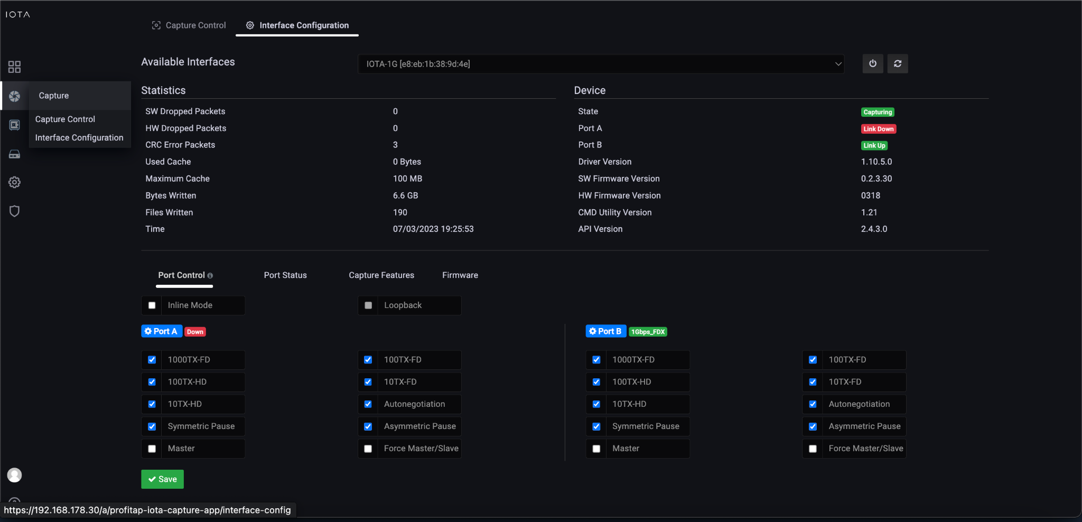Click the Port B settings button

605,331
